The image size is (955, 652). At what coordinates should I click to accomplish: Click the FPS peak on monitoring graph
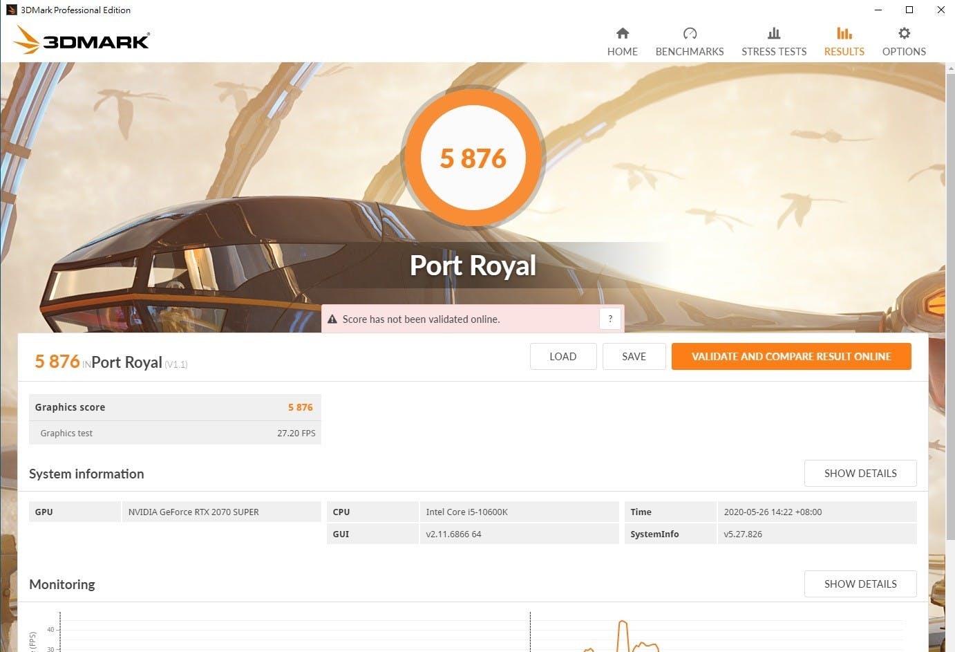(623, 624)
